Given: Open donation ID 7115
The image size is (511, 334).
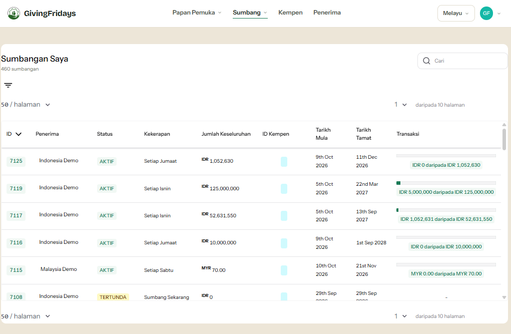Looking at the screenshot, I should click(x=16, y=270).
